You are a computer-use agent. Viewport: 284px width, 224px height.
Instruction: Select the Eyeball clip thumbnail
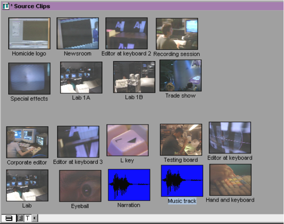point(80,186)
